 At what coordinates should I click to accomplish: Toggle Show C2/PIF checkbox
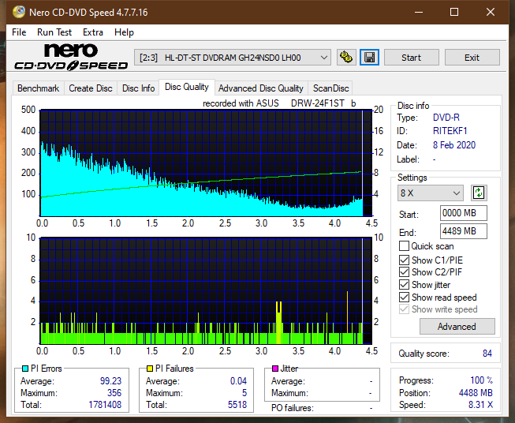[x=404, y=272]
